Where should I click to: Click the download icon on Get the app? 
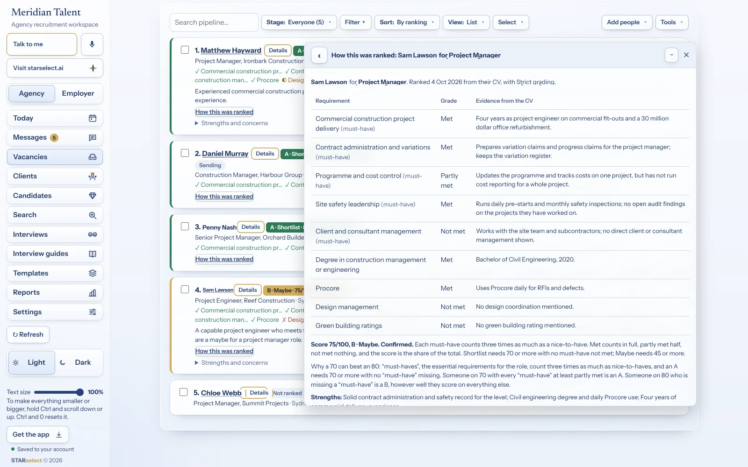[59, 434]
